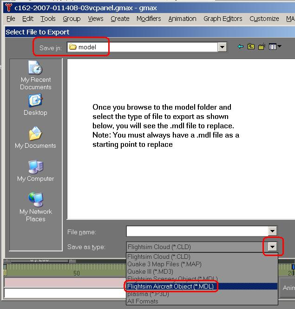This screenshot has height=309, width=295.
Task: Go up one folder level
Action: point(251,47)
